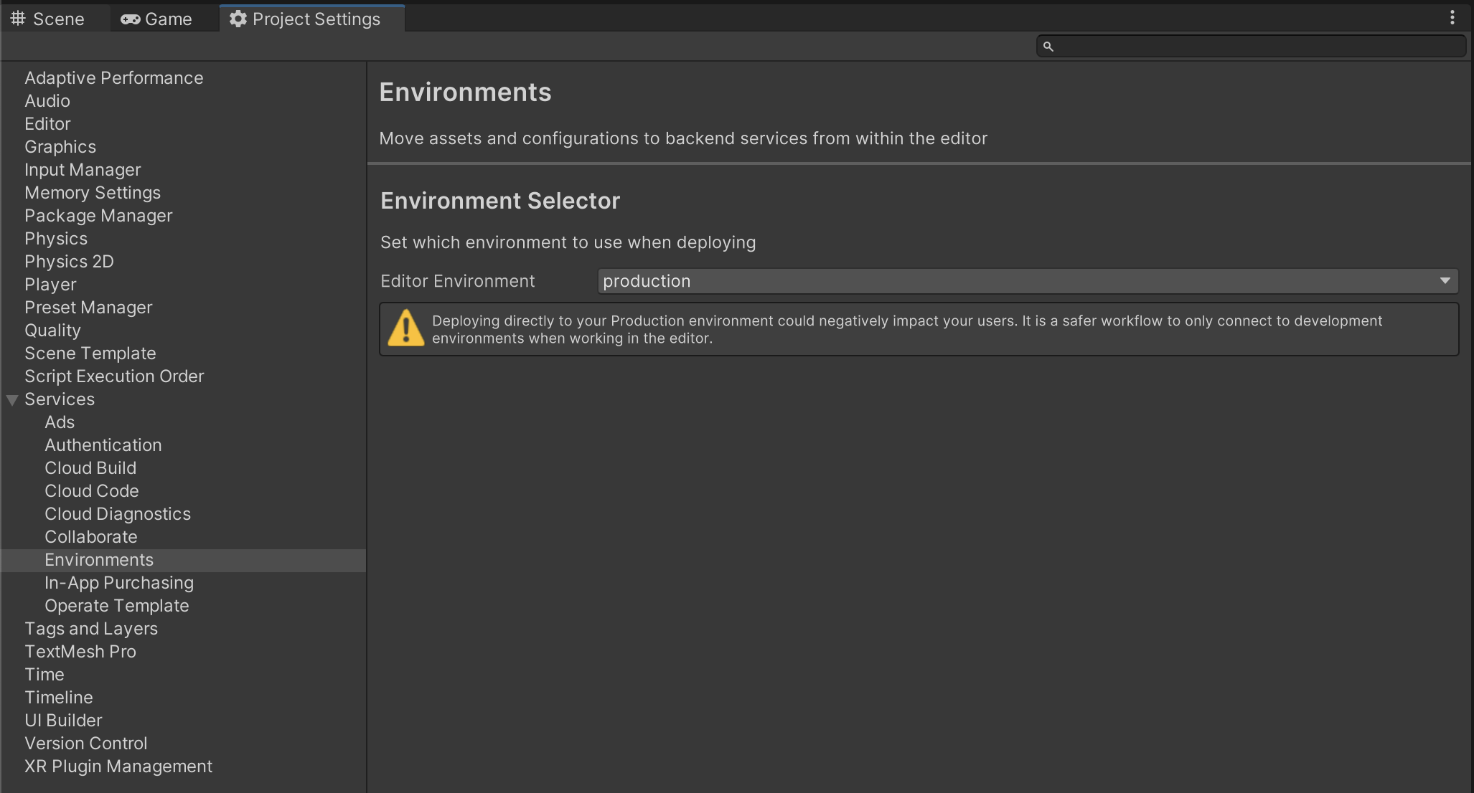
Task: Open XR Plugin Management settings
Action: point(118,766)
